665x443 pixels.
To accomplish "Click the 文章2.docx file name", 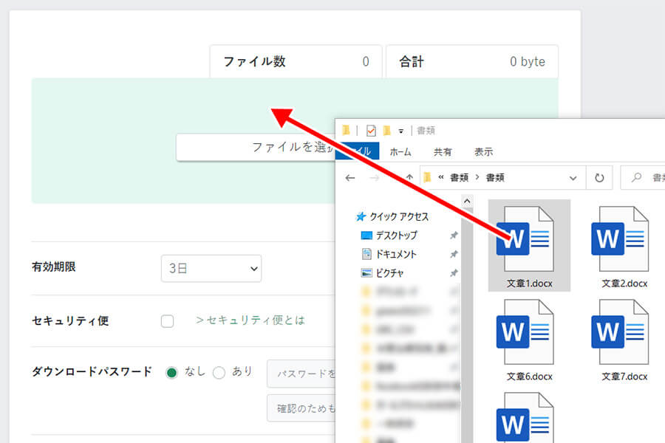I will click(x=624, y=284).
